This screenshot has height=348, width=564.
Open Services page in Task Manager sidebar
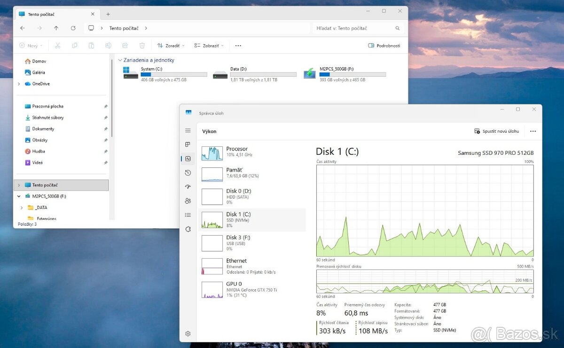coord(188,229)
